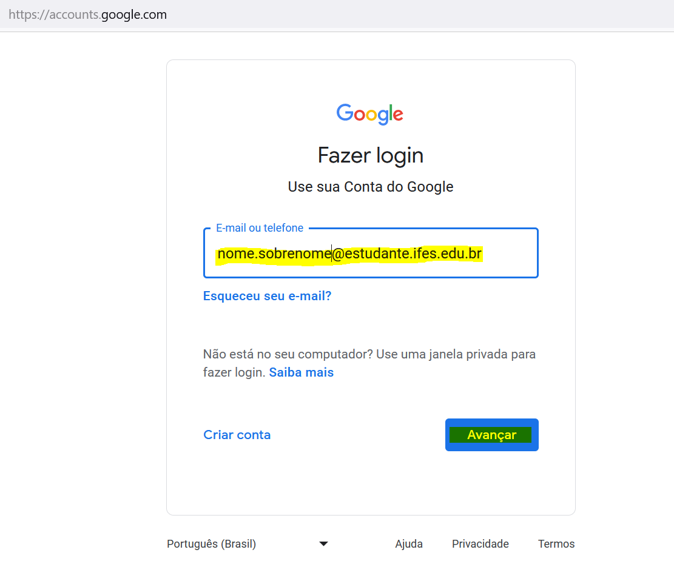The height and width of the screenshot is (561, 674).
Task: Click the 'Use sua Conta do Google' subtitle
Action: pos(371,186)
